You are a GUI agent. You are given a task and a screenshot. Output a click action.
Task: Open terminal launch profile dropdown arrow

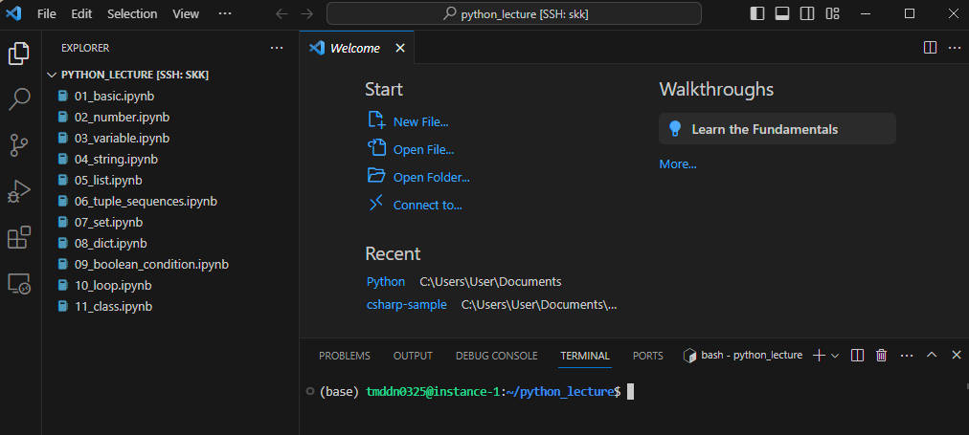pyautogui.click(x=835, y=356)
